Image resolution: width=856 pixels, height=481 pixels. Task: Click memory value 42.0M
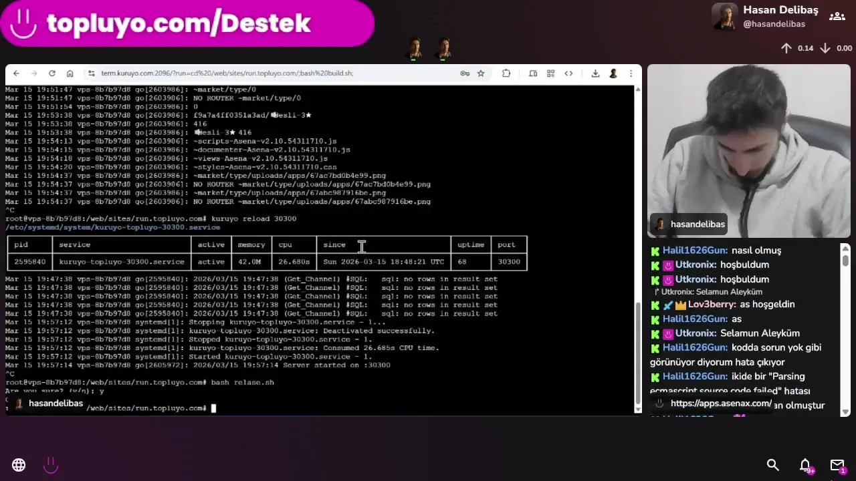249,262
